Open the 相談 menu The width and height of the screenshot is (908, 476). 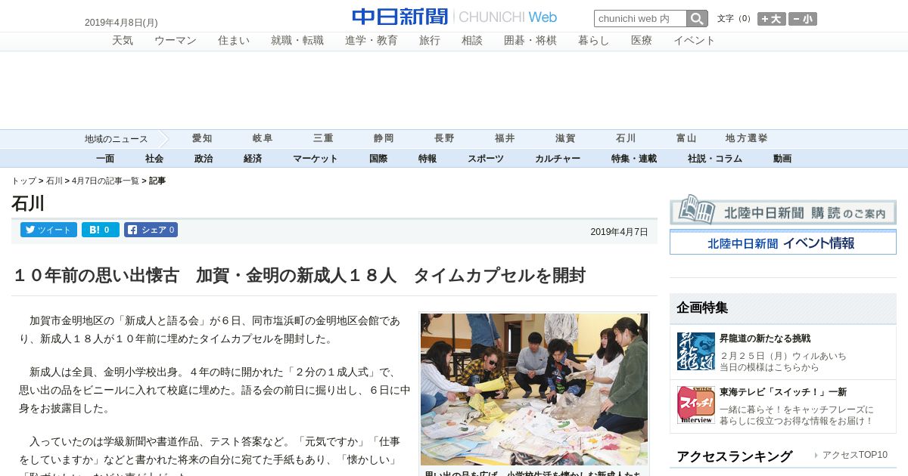pos(472,41)
